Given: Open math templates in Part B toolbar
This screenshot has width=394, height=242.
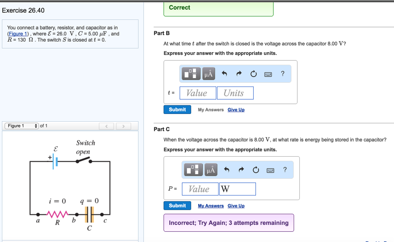Looking at the screenshot, I should [x=192, y=74].
